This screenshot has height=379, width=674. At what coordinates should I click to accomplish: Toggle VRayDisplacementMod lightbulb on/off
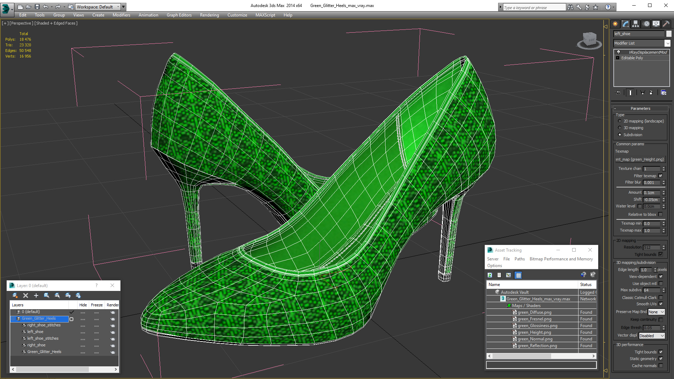[619, 52]
